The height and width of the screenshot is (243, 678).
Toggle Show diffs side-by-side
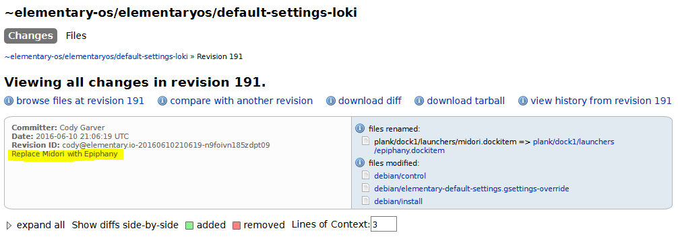pyautogui.click(x=125, y=225)
